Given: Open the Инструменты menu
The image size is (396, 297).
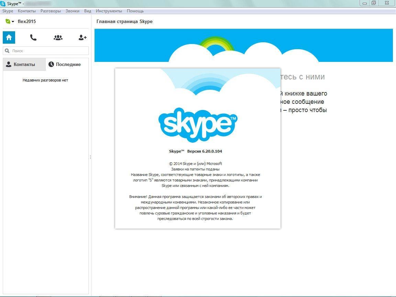Looking at the screenshot, I should [109, 11].
